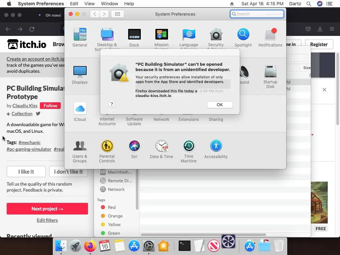
Task: Select the Yellow tag in Finder
Action: [111, 225]
